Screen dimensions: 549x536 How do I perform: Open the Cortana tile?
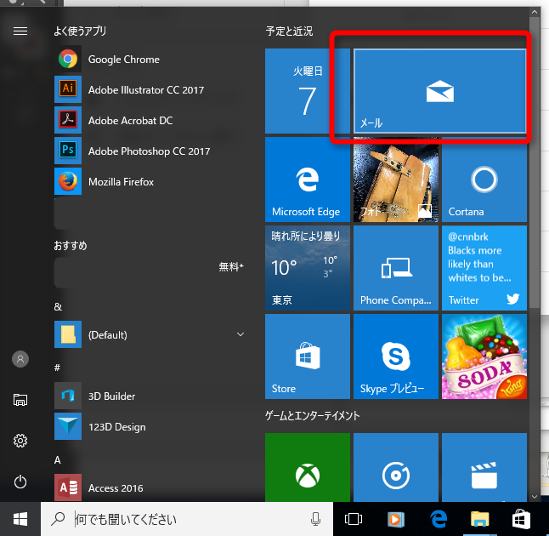484,180
